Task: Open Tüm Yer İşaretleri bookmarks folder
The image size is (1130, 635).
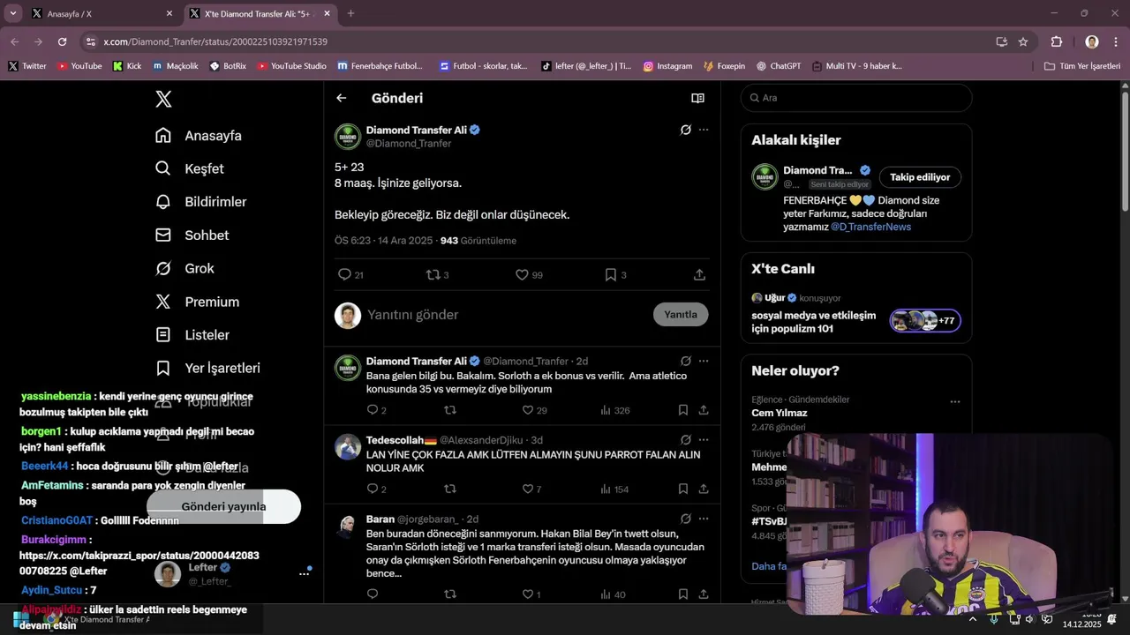Action: [x=1082, y=66]
